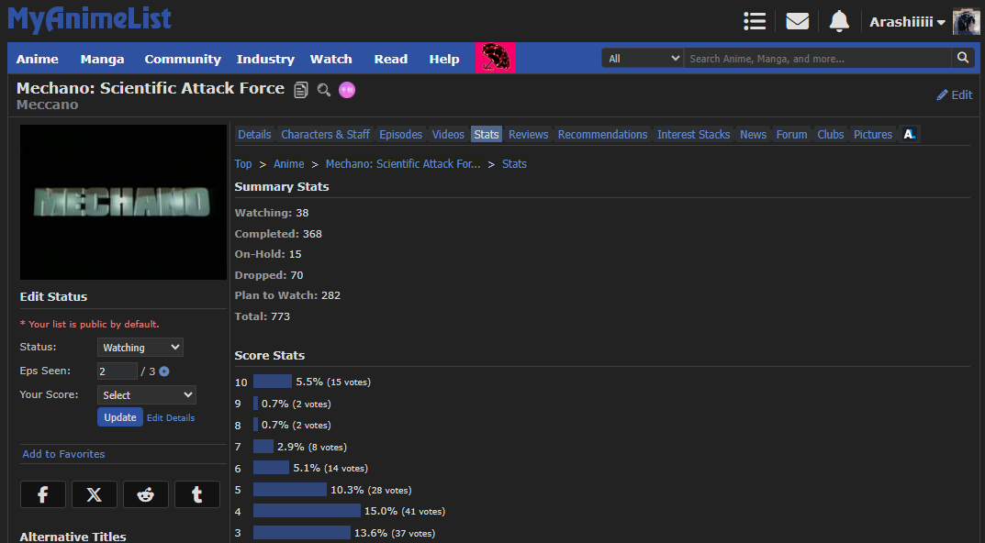The image size is (985, 543).
Task: Click the Completed: 368 stat text
Action: tap(278, 234)
